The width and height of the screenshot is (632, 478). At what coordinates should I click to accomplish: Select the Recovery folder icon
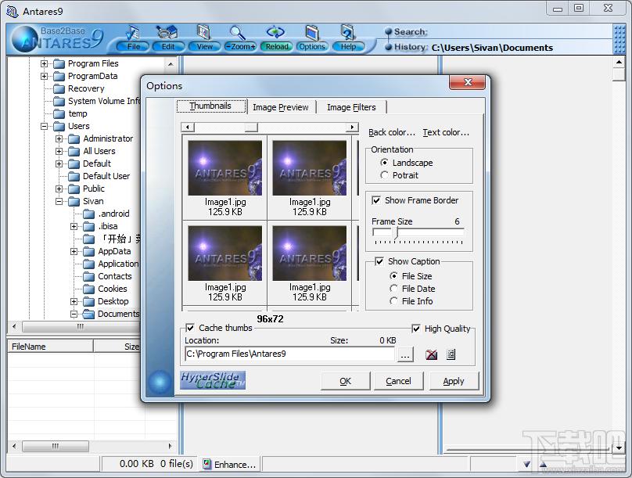click(x=59, y=88)
